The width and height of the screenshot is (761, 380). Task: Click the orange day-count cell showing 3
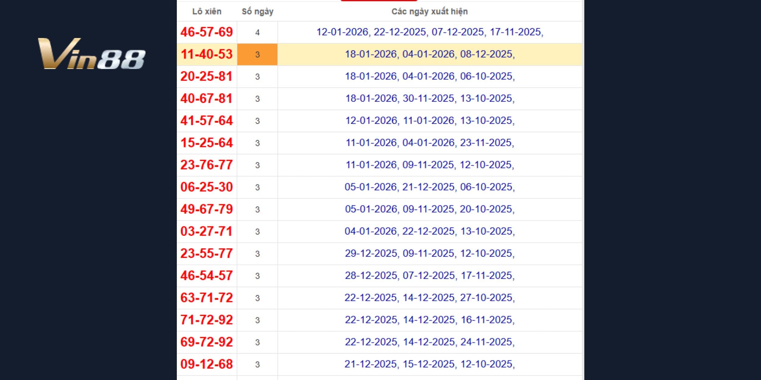pos(257,54)
